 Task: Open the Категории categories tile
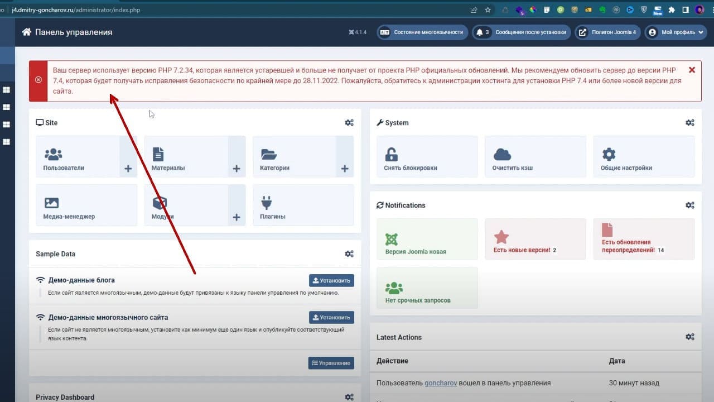click(294, 156)
